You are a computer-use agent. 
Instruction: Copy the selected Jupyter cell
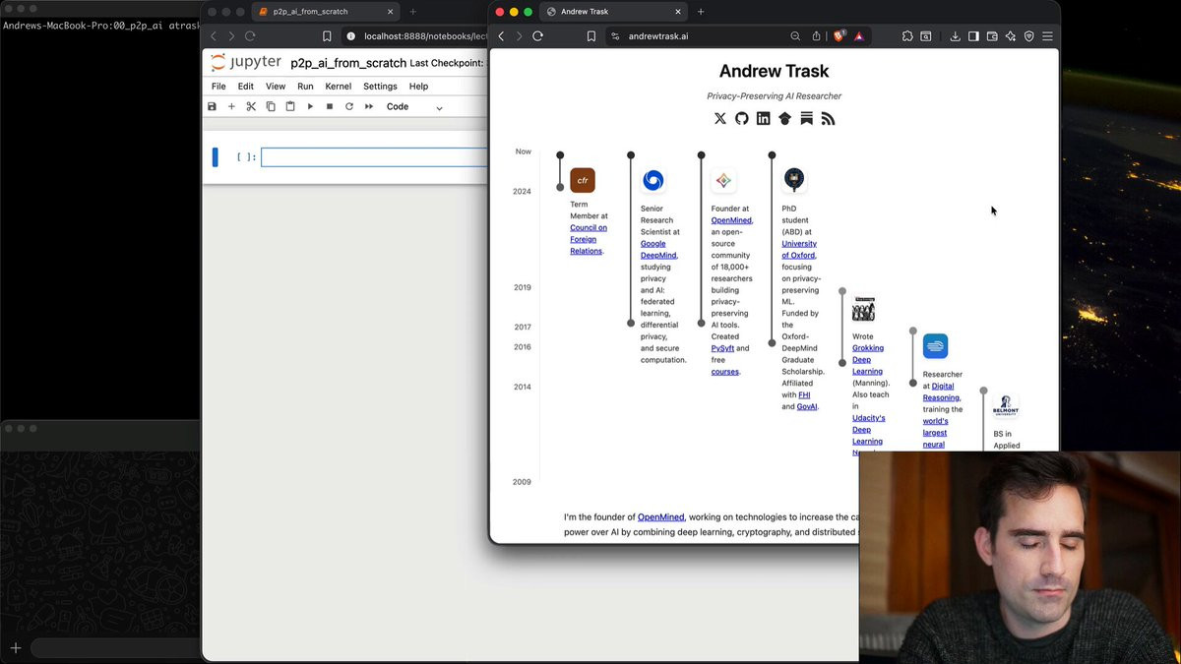point(271,106)
